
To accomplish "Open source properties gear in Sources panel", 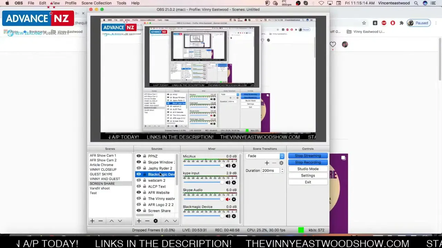I will 155,221.
